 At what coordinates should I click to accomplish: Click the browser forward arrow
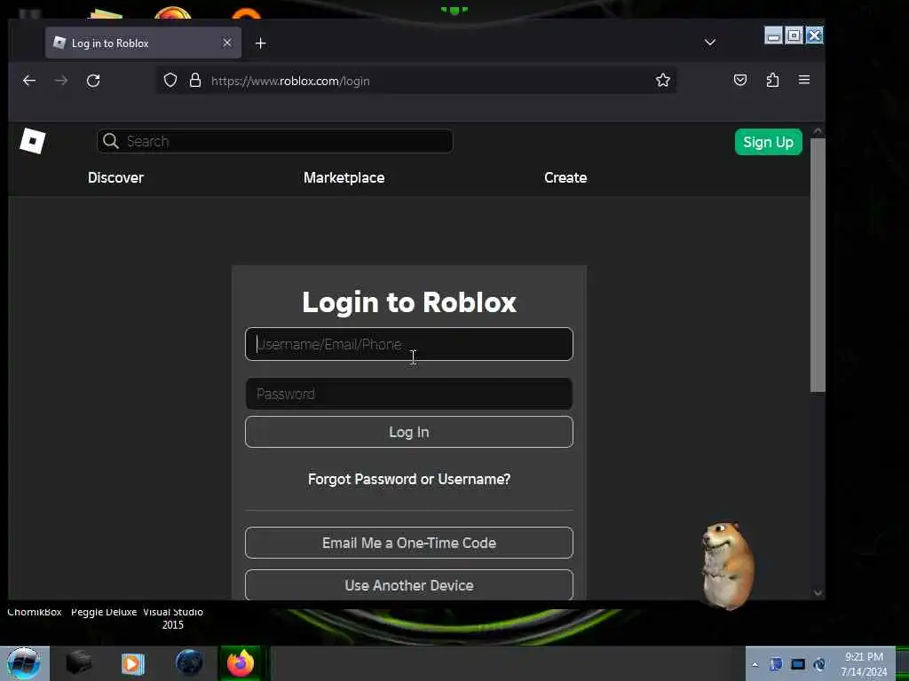coord(61,81)
